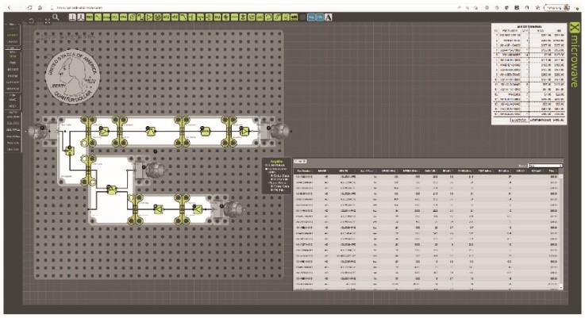
Task: Sort by the Price column header
Action: pos(552,171)
